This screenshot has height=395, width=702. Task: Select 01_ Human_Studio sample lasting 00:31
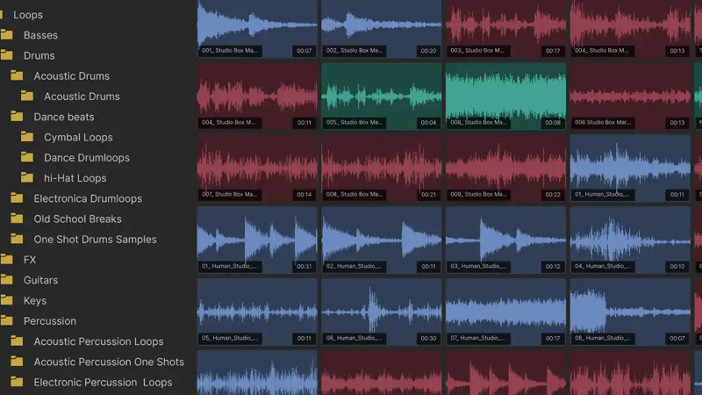point(257,240)
